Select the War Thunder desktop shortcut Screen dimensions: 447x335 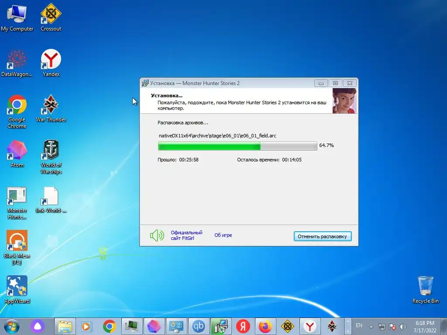click(x=51, y=108)
